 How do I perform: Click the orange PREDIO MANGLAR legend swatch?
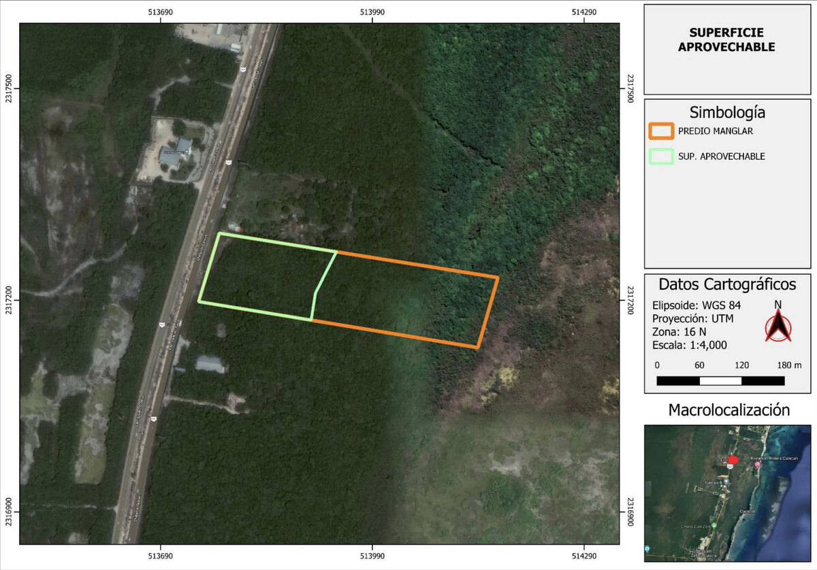pyautogui.click(x=661, y=131)
